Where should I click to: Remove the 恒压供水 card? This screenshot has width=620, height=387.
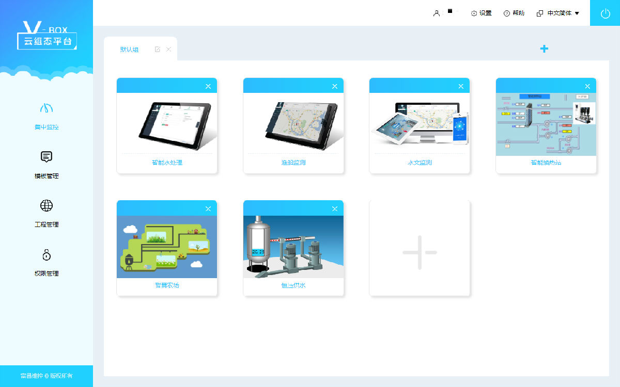[335, 208]
